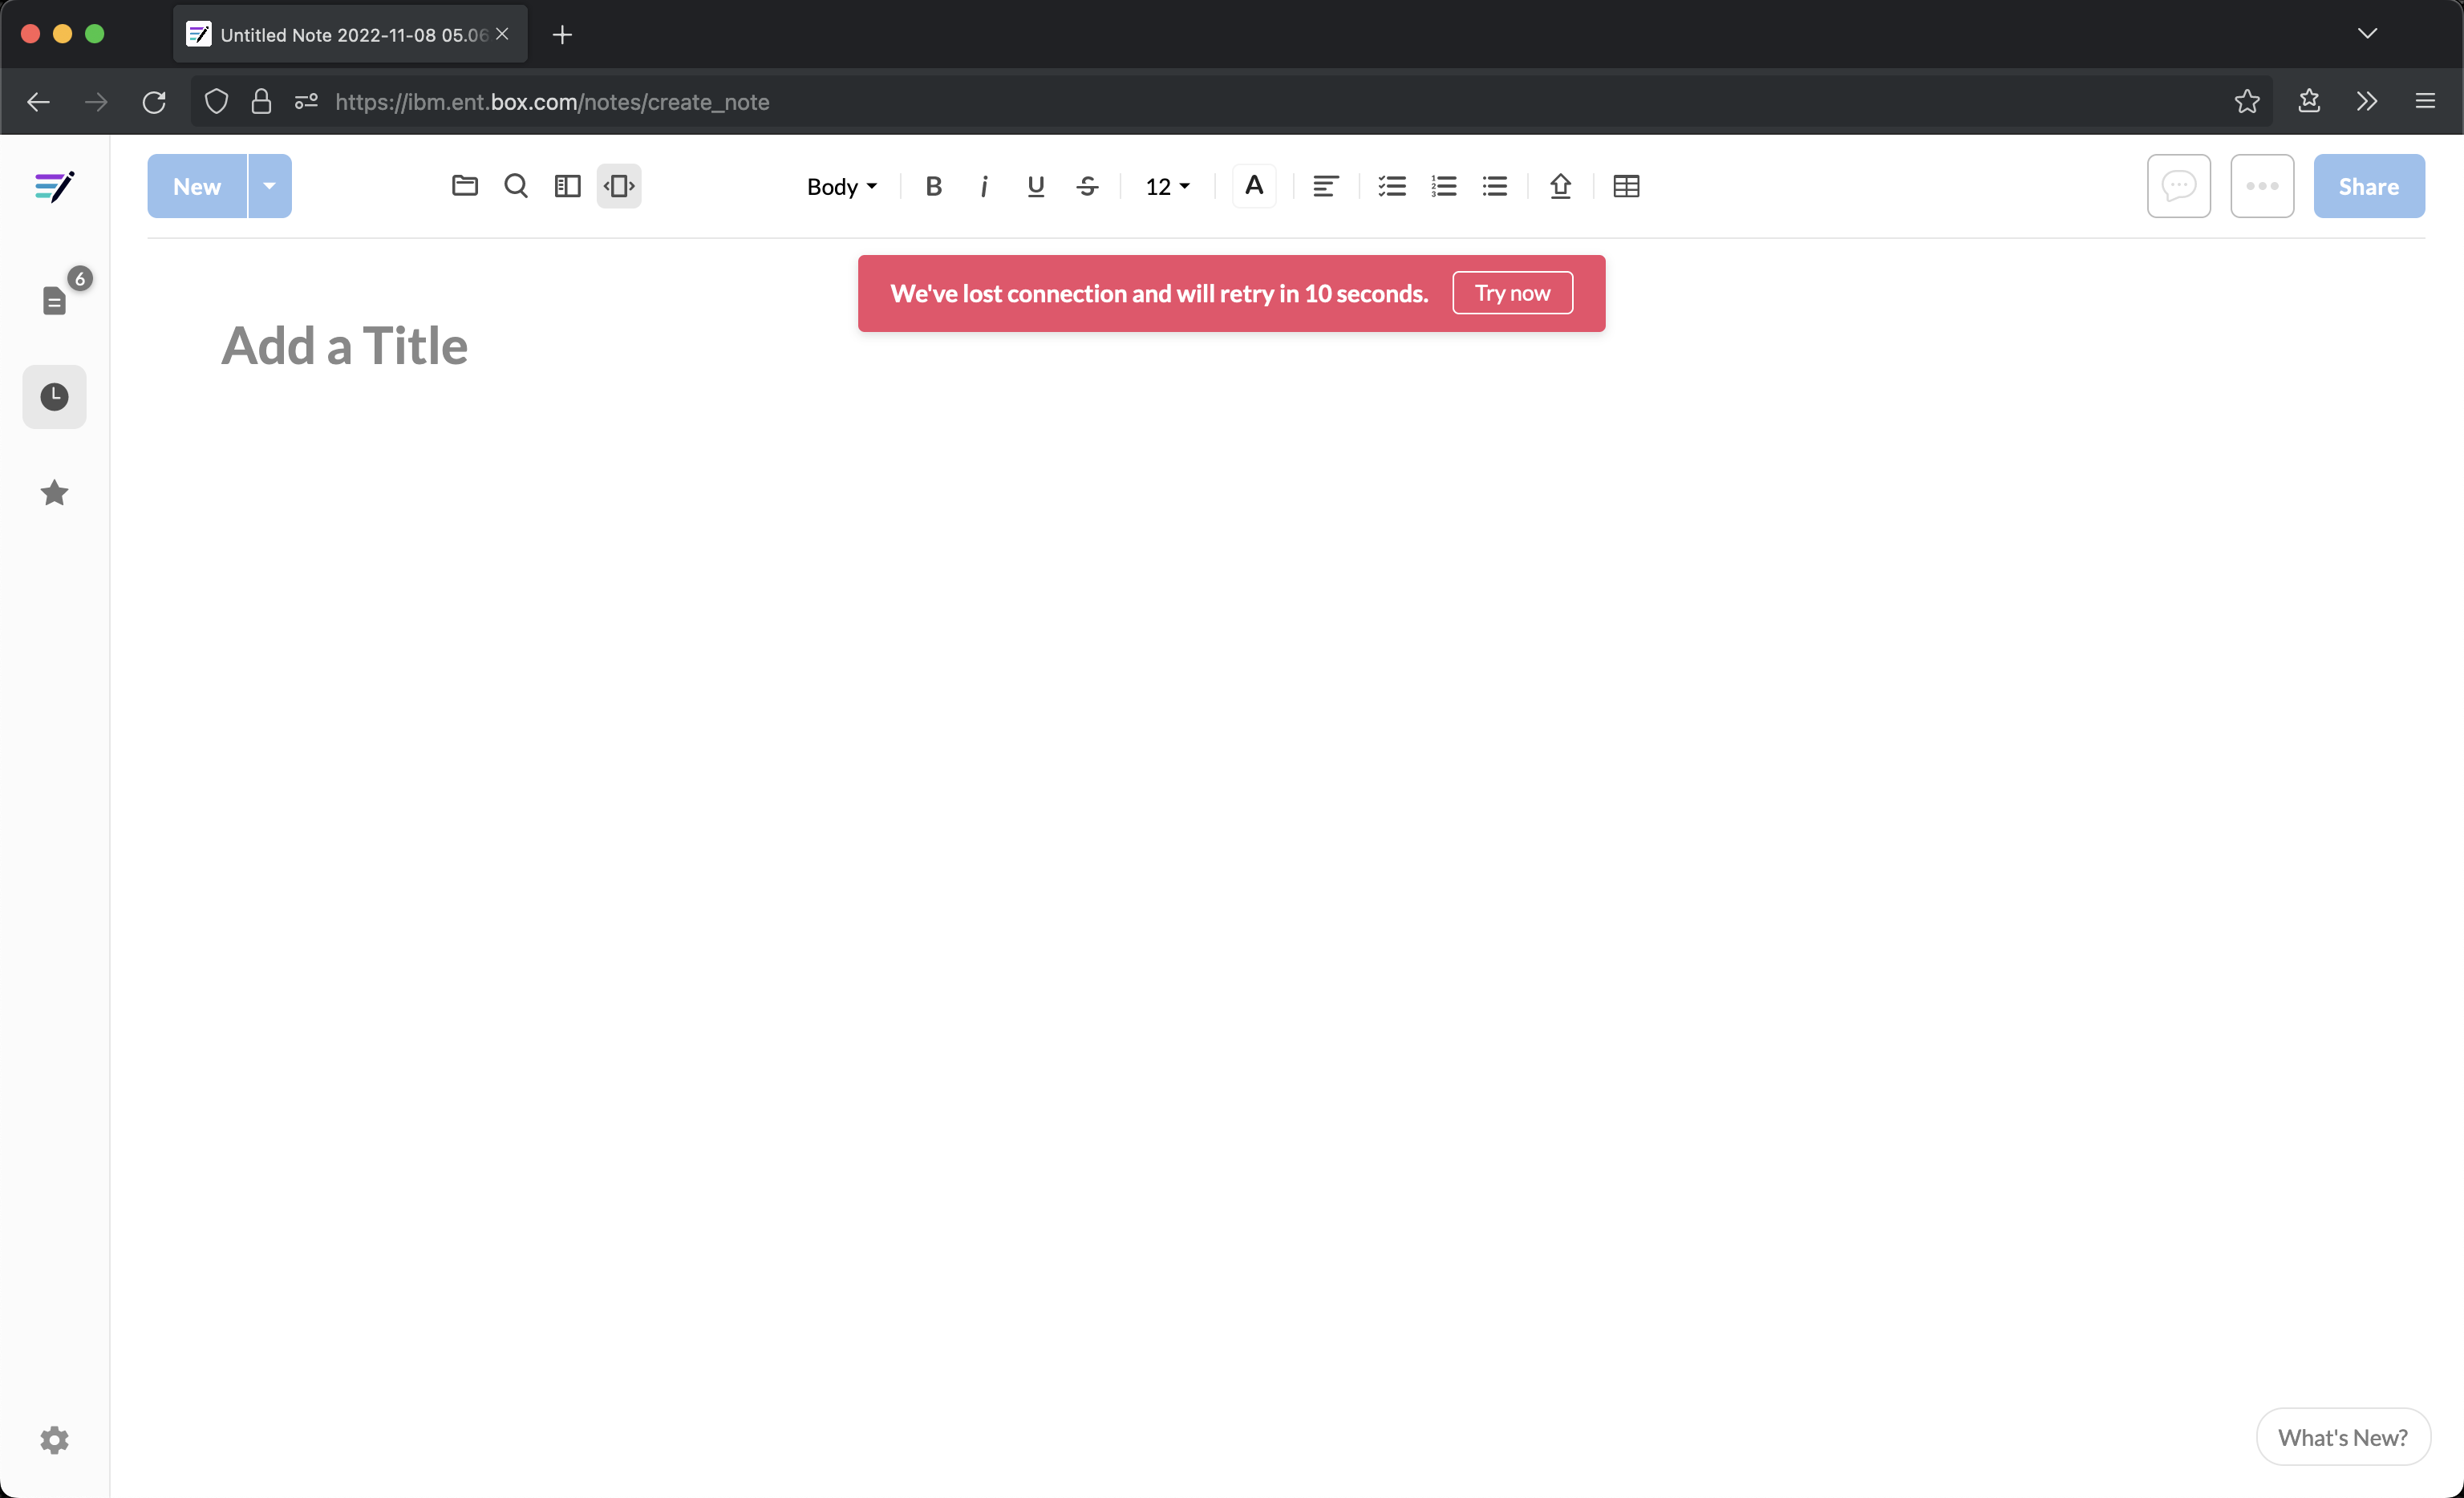2464x1498 pixels.
Task: Reload the current page
Action: tap(154, 102)
